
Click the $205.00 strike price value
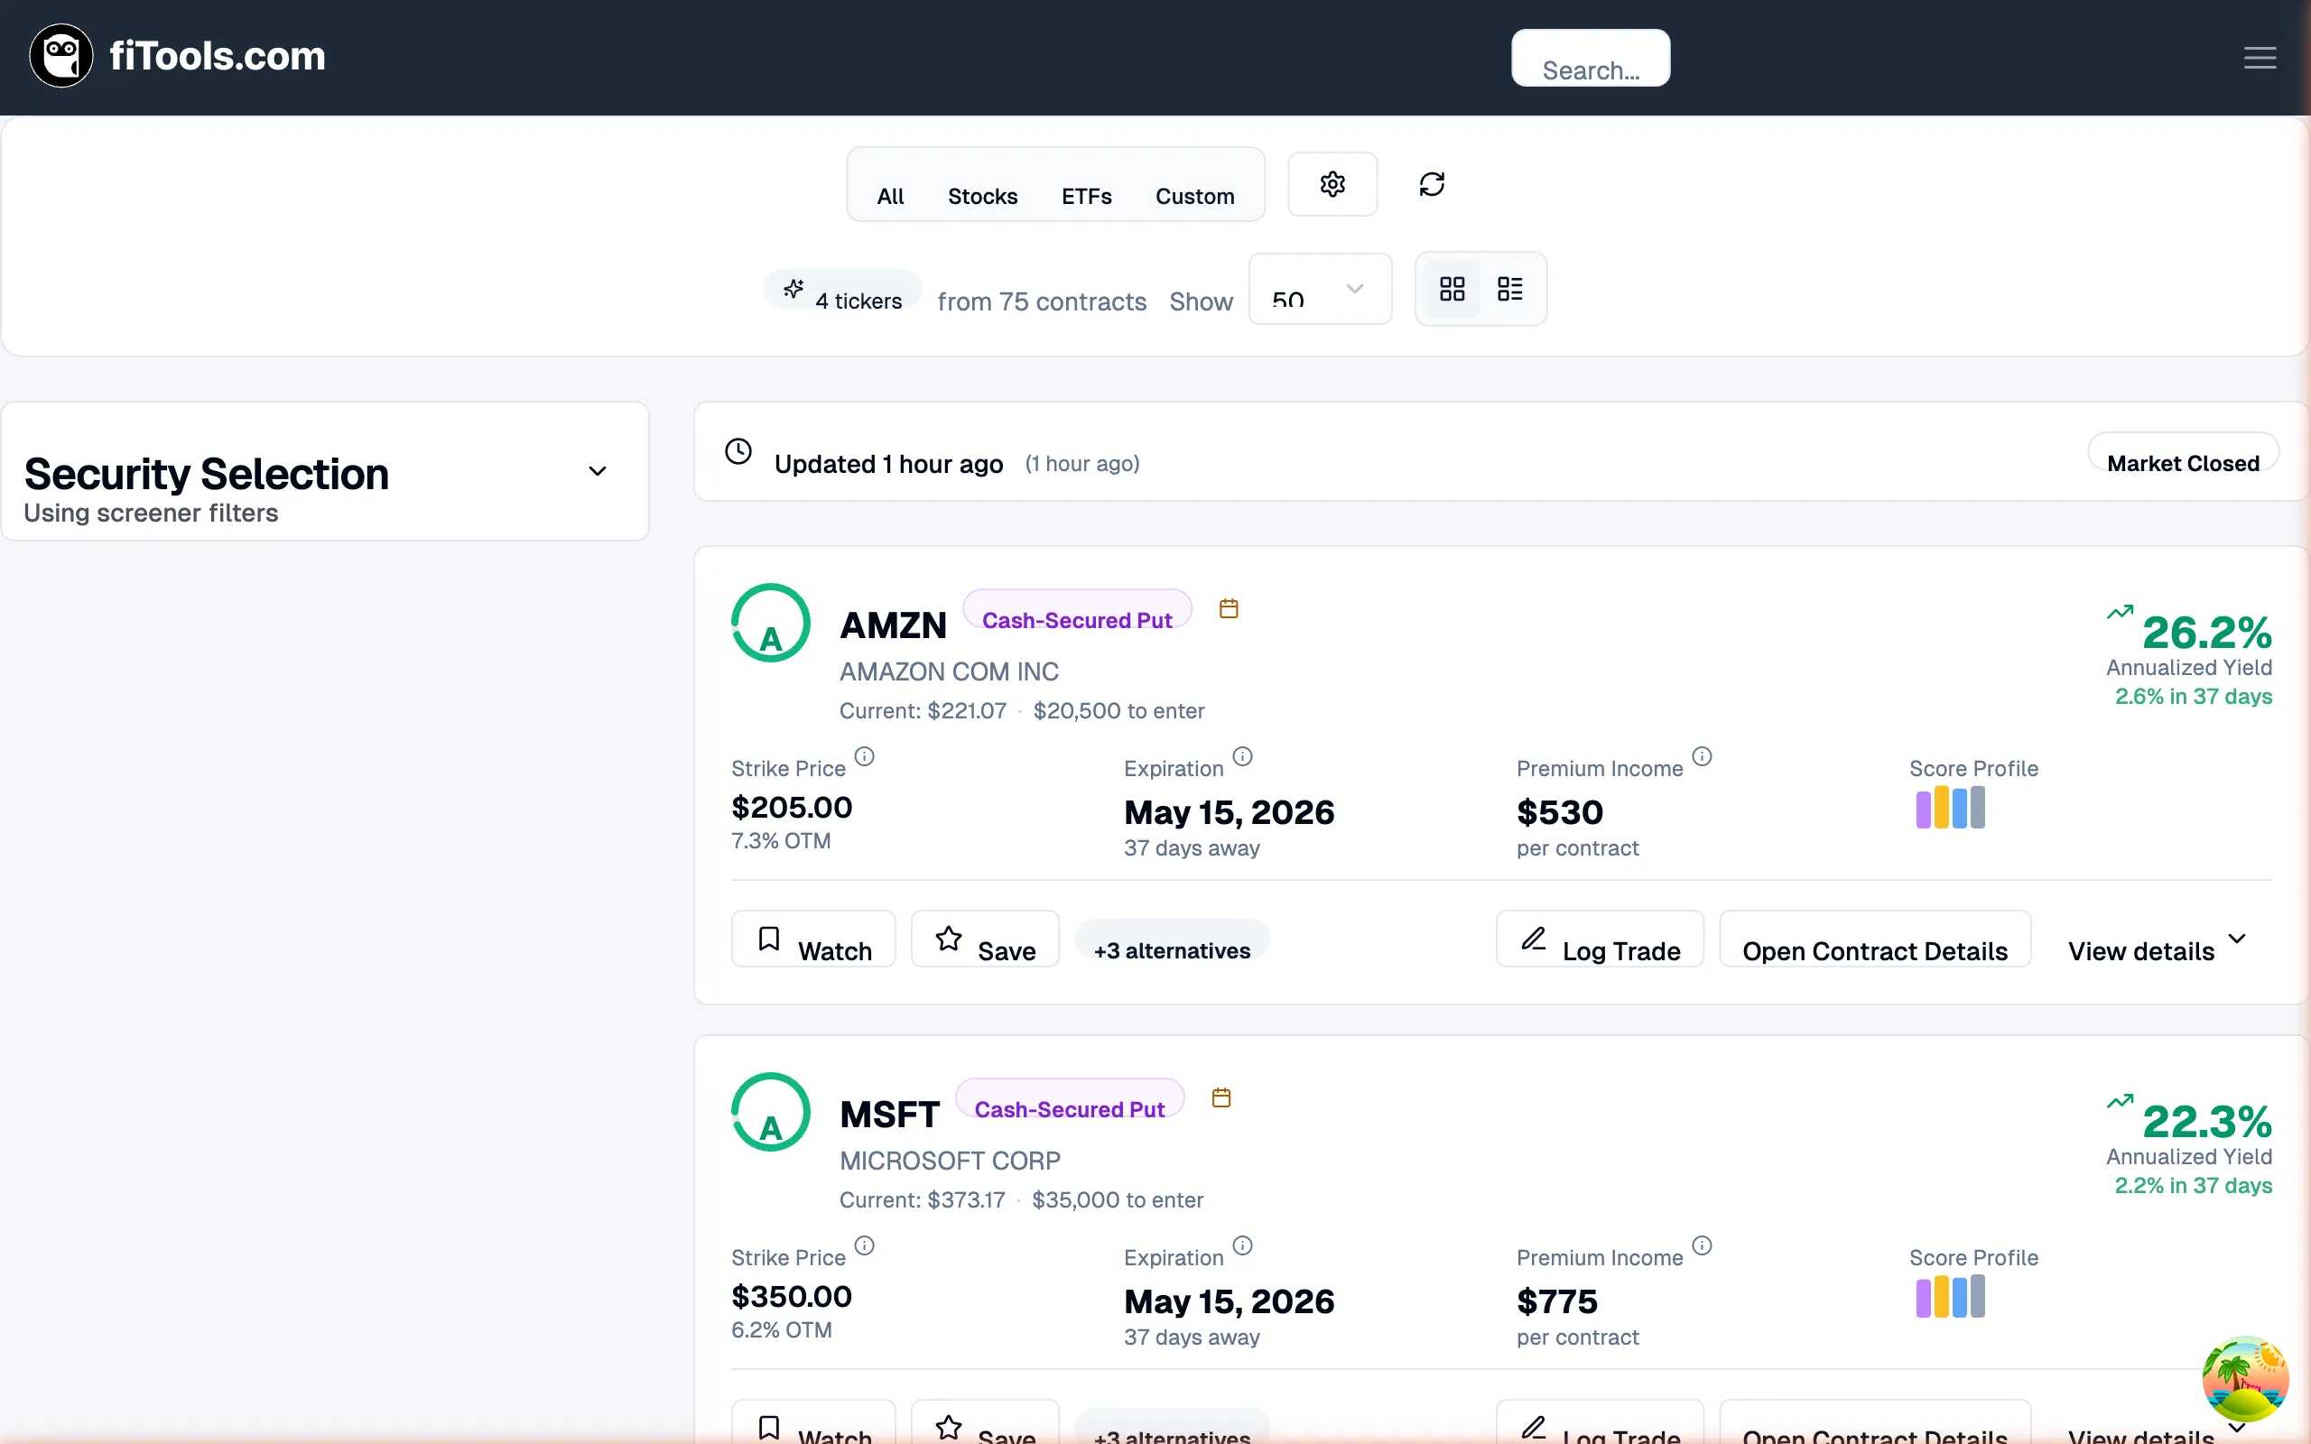pyautogui.click(x=792, y=808)
